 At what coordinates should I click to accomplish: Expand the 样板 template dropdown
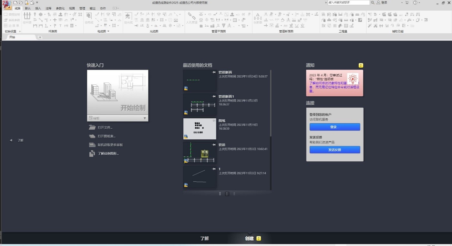coord(145,118)
